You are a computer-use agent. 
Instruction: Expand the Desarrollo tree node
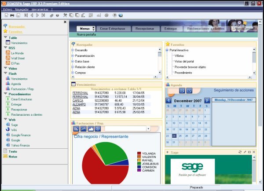point(73,50)
